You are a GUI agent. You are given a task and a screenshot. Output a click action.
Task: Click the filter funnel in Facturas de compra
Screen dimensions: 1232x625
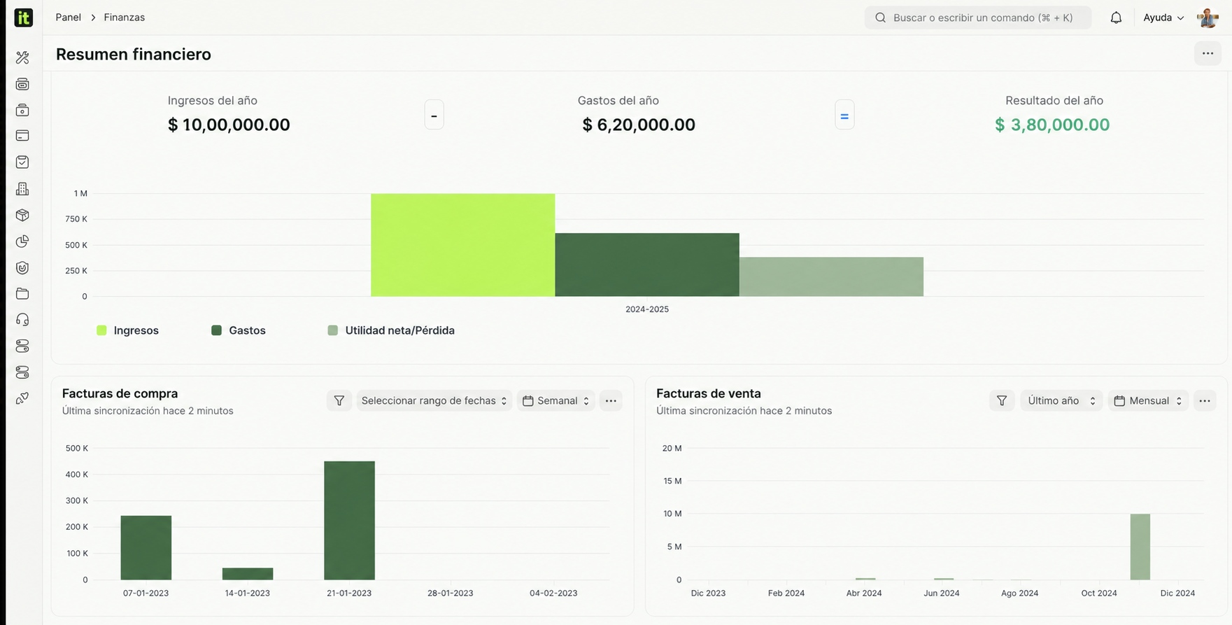pyautogui.click(x=339, y=401)
